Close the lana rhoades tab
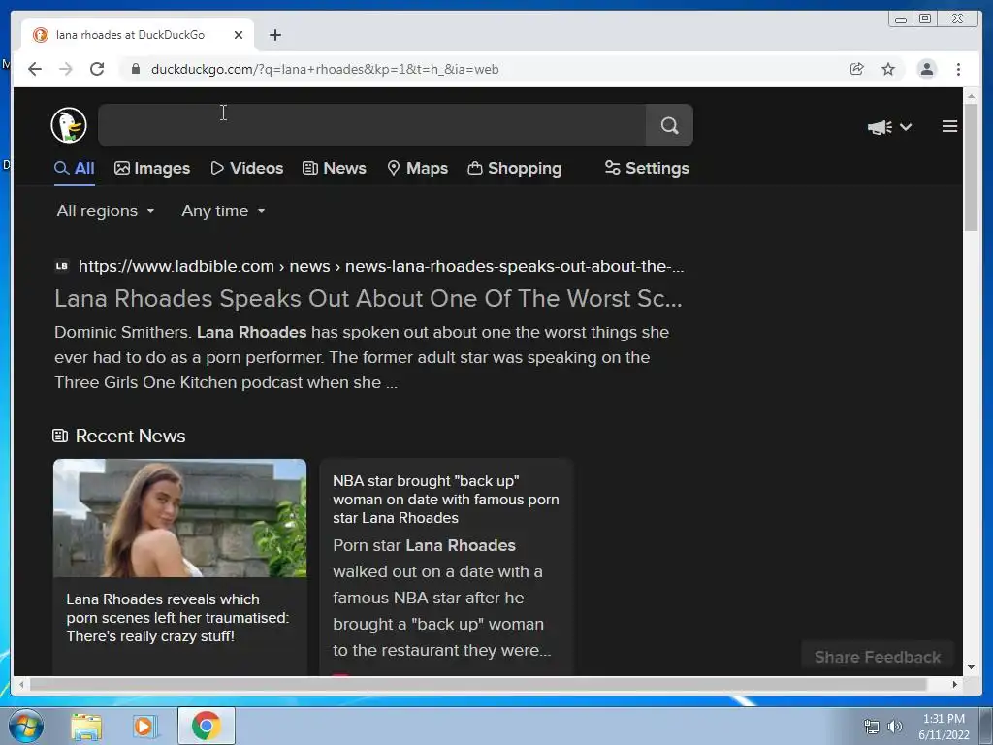 [239, 35]
